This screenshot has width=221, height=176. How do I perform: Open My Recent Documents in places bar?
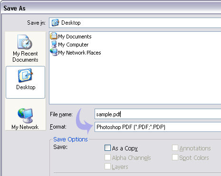25,48
